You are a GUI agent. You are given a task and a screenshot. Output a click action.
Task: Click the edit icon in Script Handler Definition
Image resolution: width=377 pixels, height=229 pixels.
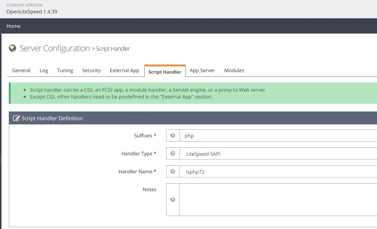[16, 118]
